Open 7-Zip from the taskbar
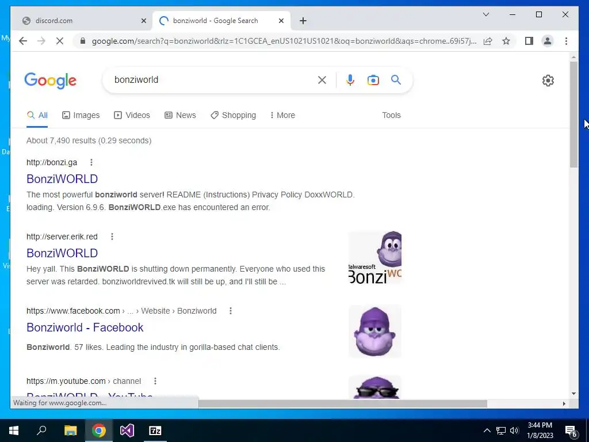Screen dimensions: 589x442 coord(155,430)
